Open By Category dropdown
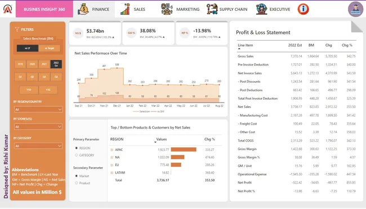 coord(38,146)
